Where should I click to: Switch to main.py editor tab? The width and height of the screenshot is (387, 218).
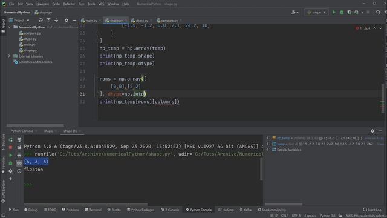pyautogui.click(x=91, y=21)
